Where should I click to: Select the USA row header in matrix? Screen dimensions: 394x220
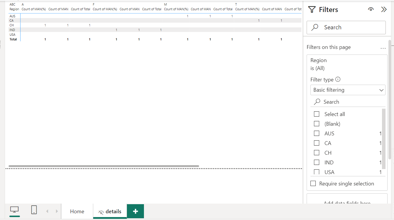click(12, 35)
